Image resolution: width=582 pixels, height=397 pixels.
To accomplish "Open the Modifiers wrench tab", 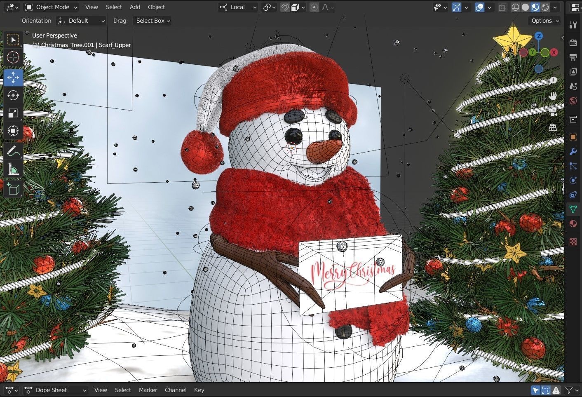I will [573, 151].
